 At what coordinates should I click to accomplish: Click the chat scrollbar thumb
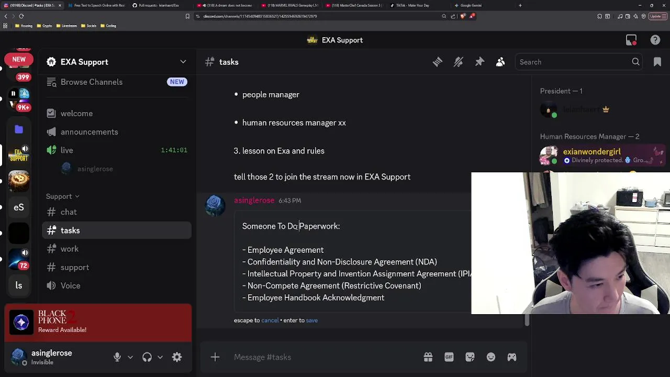pyautogui.click(x=527, y=320)
